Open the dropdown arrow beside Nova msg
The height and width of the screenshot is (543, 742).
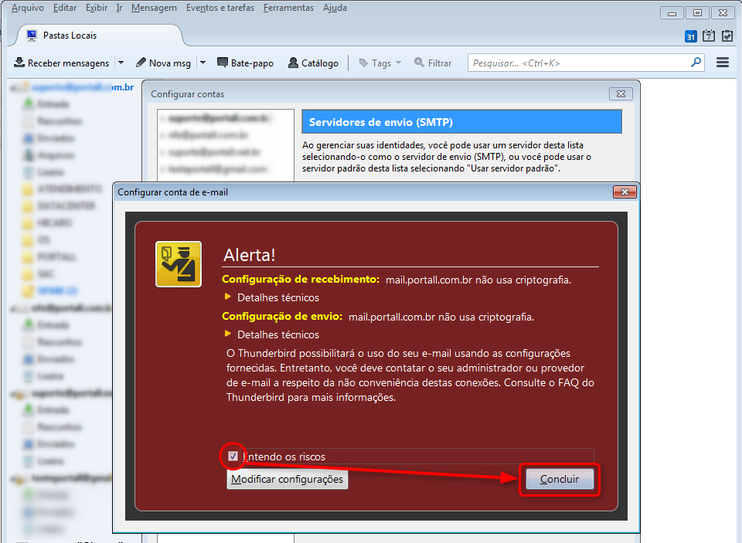(x=203, y=63)
